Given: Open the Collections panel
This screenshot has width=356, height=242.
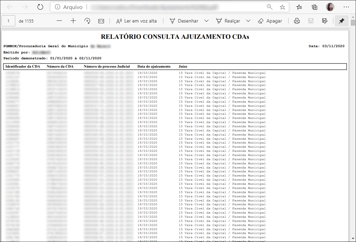Looking at the screenshot, I should point(314,7).
